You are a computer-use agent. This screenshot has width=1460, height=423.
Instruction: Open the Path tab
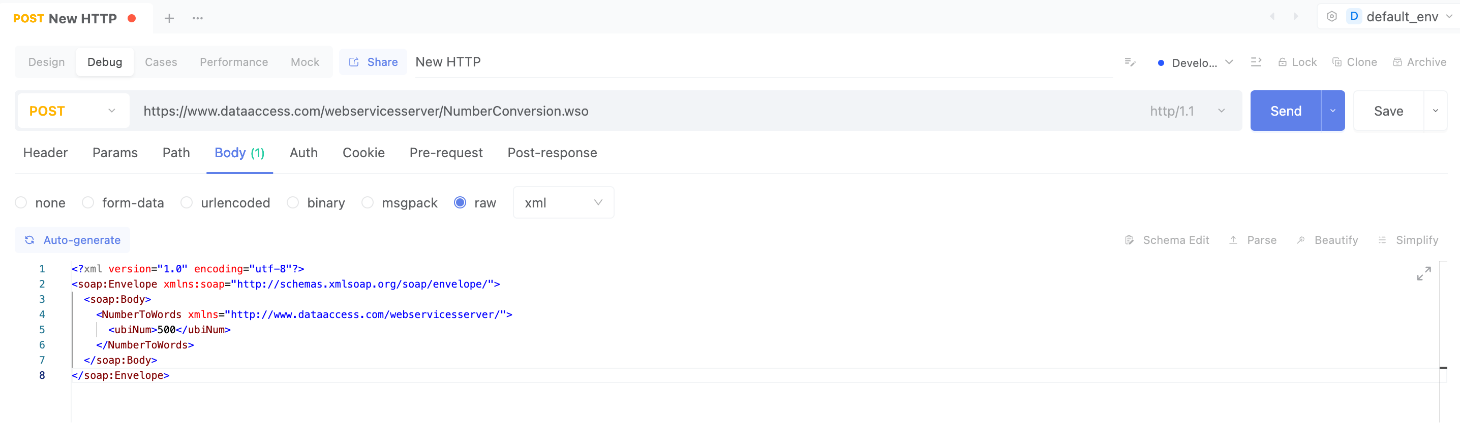[176, 153]
